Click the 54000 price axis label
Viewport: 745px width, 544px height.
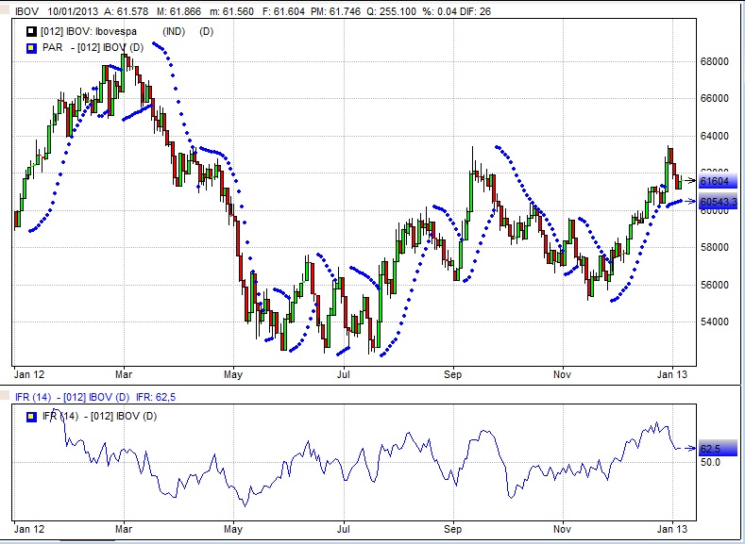(715, 321)
